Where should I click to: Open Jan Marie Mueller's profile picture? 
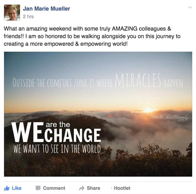[x=12, y=12]
